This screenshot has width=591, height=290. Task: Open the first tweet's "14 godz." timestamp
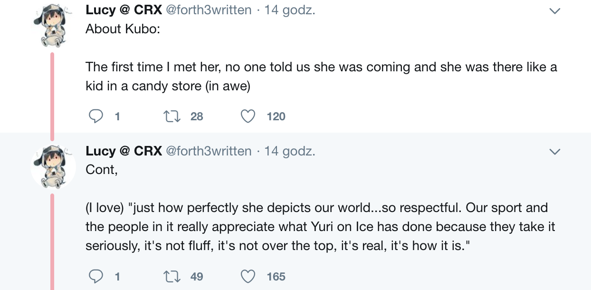290,10
